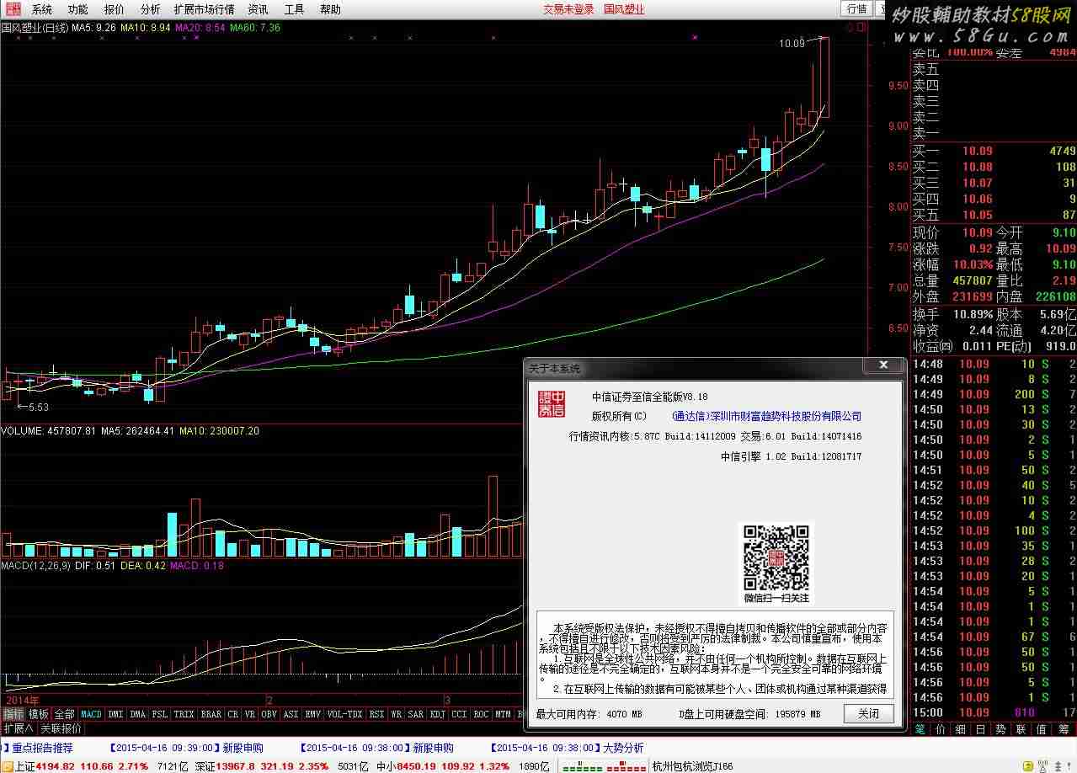
Task: Select the BRAR indicator tab
Action: [211, 714]
